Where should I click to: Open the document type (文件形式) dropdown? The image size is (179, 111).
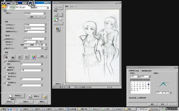(36, 25)
